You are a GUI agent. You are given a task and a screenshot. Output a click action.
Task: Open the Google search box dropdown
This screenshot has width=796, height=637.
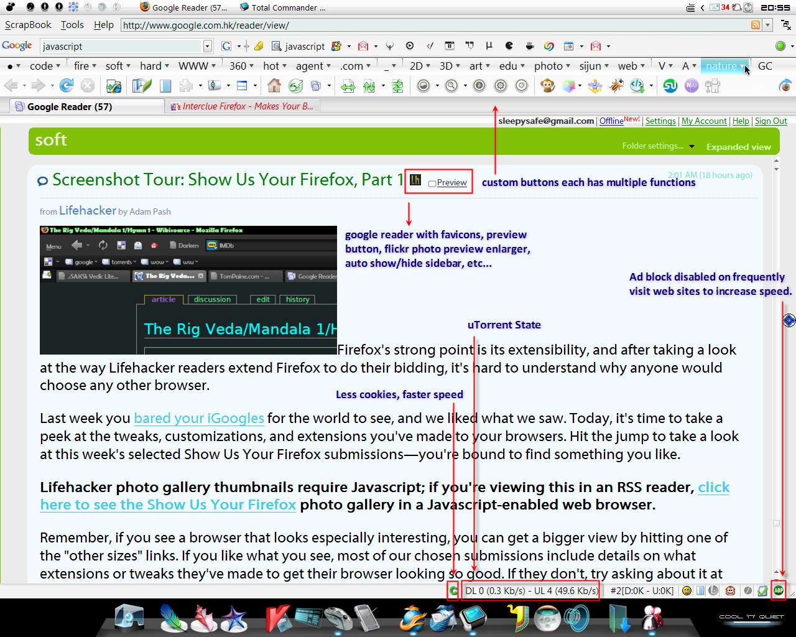[207, 46]
